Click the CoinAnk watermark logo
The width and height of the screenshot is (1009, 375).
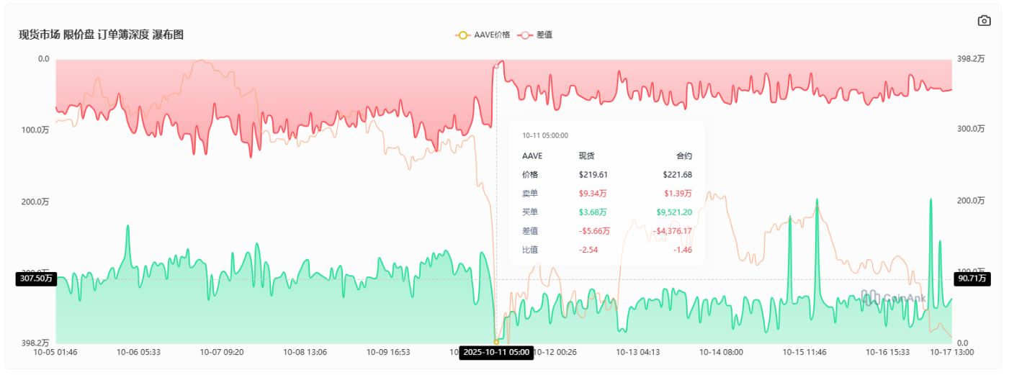(893, 297)
